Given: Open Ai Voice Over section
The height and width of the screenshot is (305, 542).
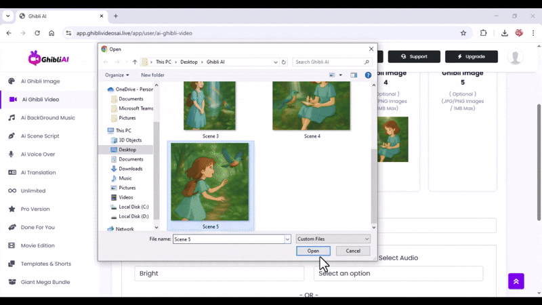Looking at the screenshot, I should (38, 155).
